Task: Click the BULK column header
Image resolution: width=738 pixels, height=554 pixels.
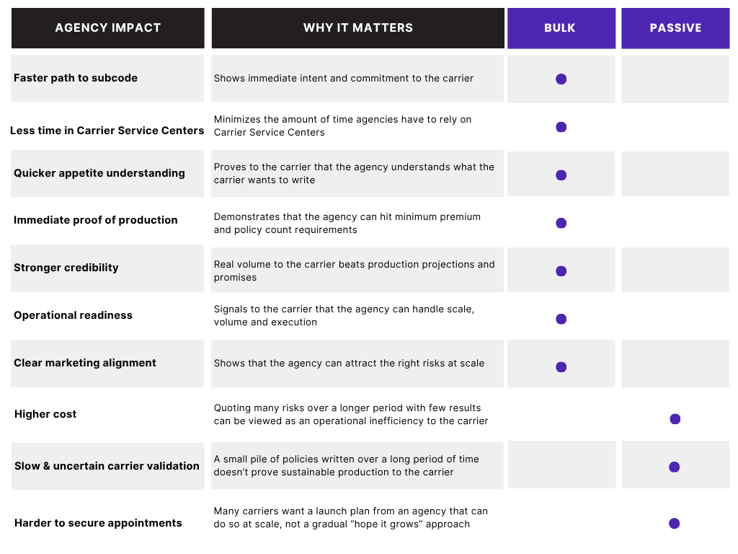Action: coord(561,28)
